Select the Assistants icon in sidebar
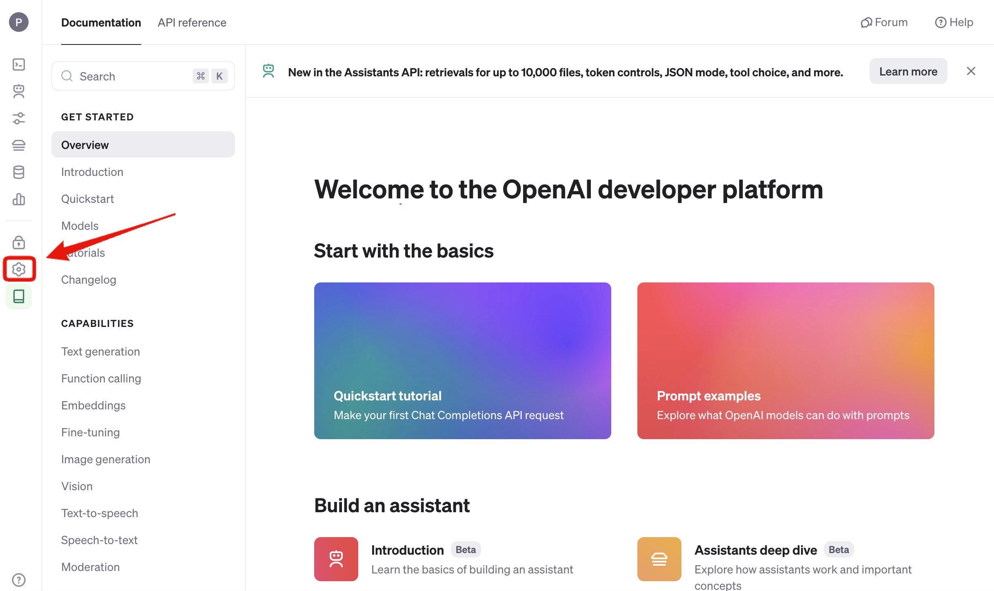Viewport: 994px width, 591px height. pos(18,91)
